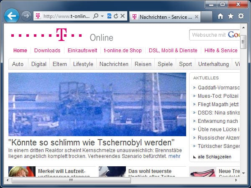Image resolution: width=251 pixels, height=188 pixels.
Task: Select the Reisen category tab
Action: (143, 64)
